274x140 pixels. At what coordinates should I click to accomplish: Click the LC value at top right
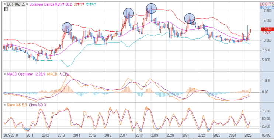[267, 4]
